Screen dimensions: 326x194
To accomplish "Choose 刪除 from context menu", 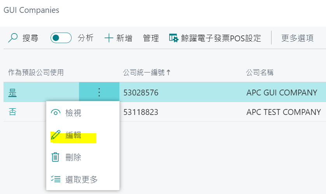I will (73, 157).
